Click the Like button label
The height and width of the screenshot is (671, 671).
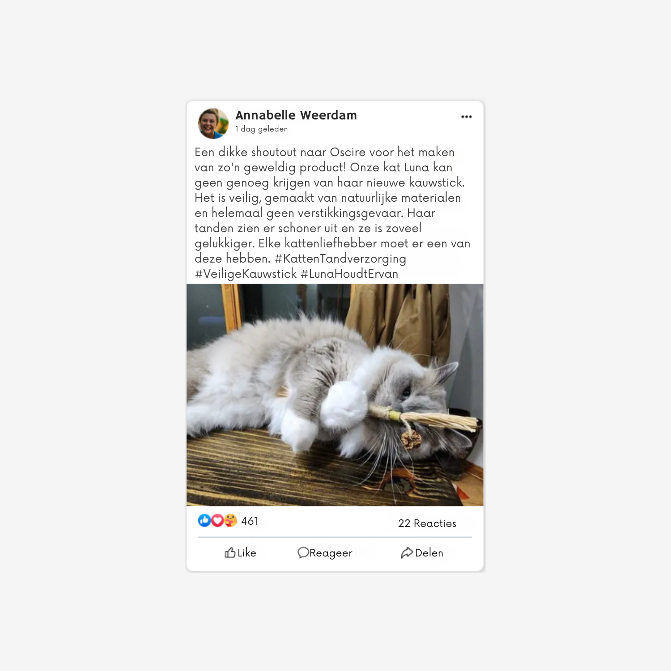click(x=247, y=553)
